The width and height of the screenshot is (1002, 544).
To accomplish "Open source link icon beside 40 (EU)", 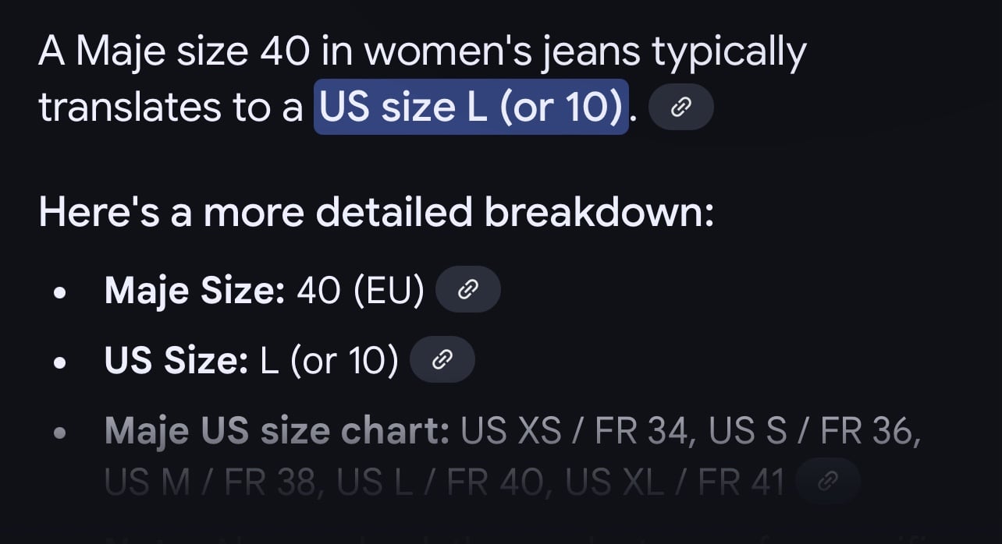I will pos(467,289).
